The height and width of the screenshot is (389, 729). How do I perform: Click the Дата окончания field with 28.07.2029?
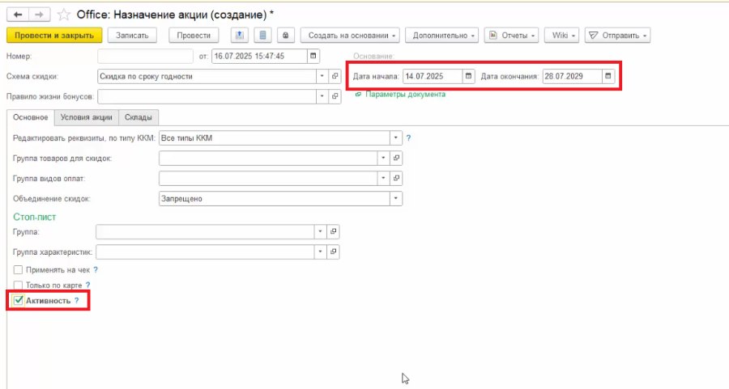[x=572, y=76]
